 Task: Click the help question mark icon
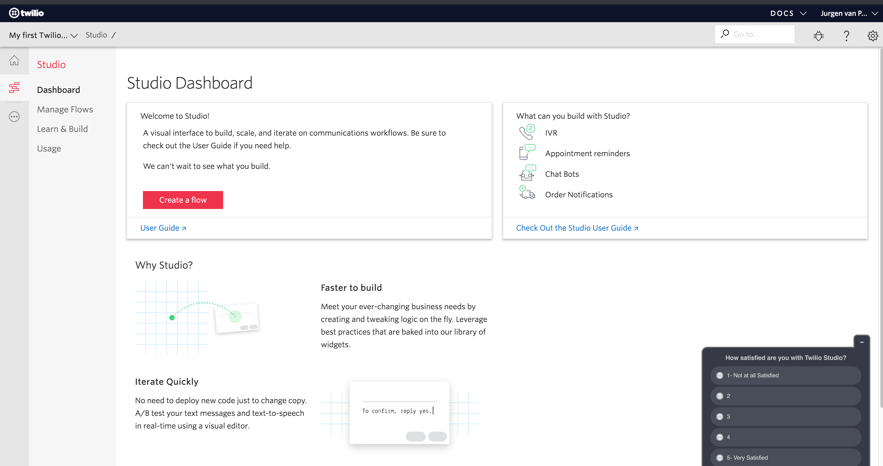pos(846,35)
